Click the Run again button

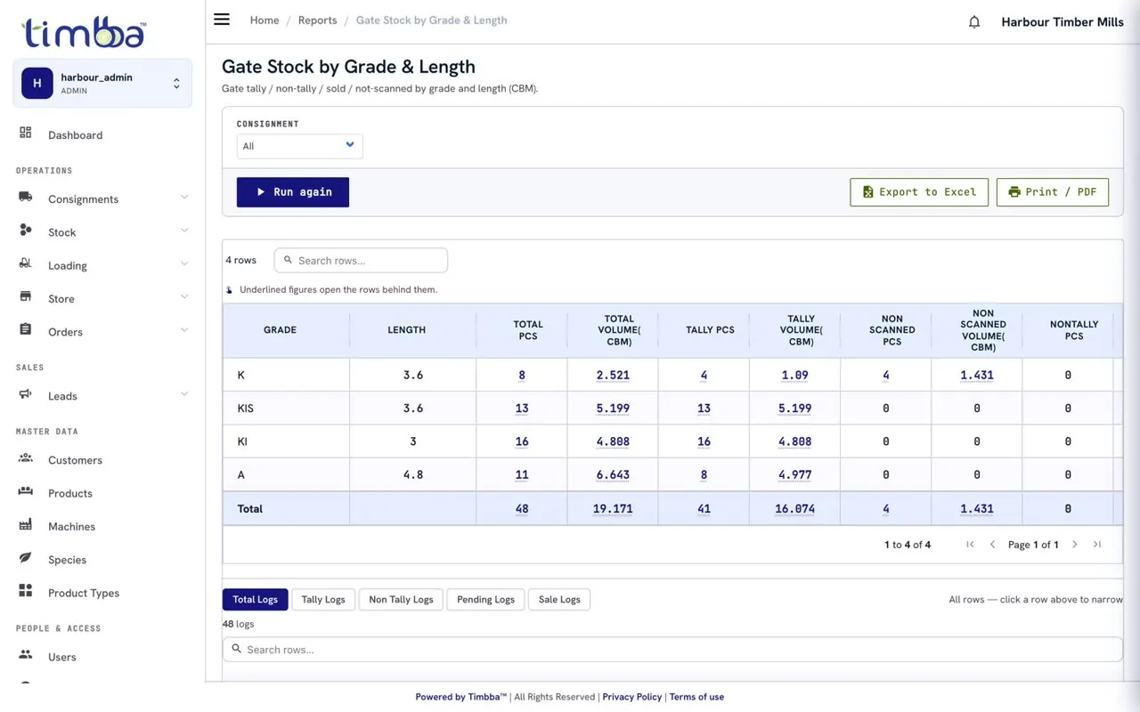pyautogui.click(x=293, y=192)
